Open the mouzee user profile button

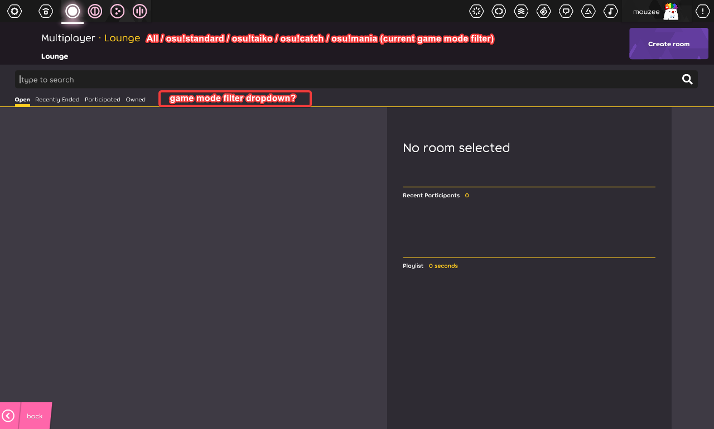(657, 11)
